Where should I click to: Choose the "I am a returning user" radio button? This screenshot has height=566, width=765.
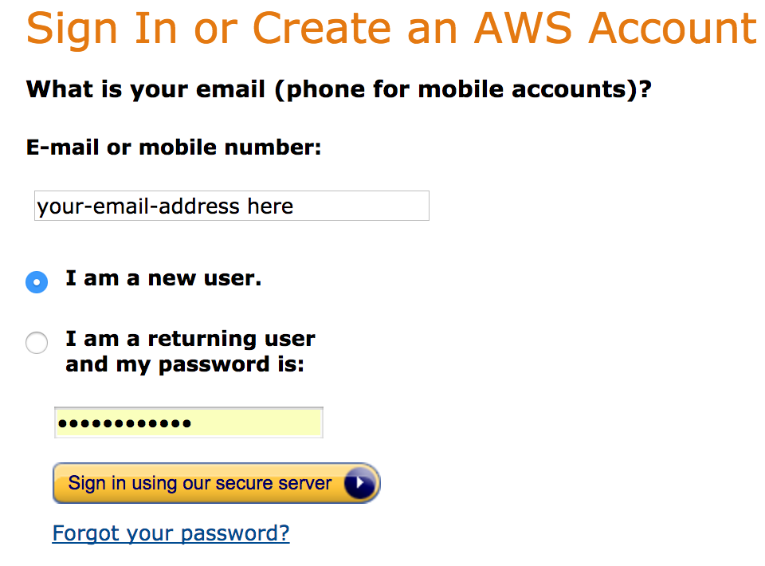tap(37, 343)
